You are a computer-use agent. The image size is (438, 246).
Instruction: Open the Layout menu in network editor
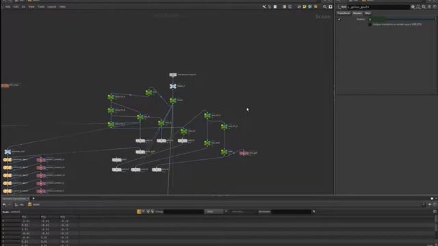click(52, 7)
